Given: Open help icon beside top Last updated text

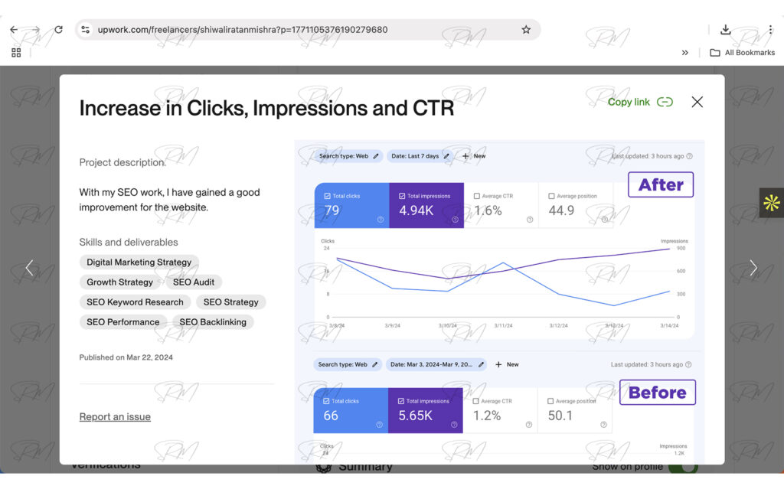Looking at the screenshot, I should point(690,156).
